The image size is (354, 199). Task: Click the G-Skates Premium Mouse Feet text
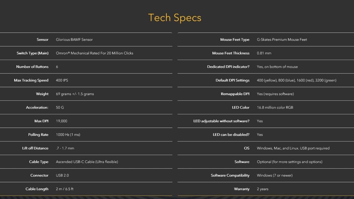tap(282, 40)
